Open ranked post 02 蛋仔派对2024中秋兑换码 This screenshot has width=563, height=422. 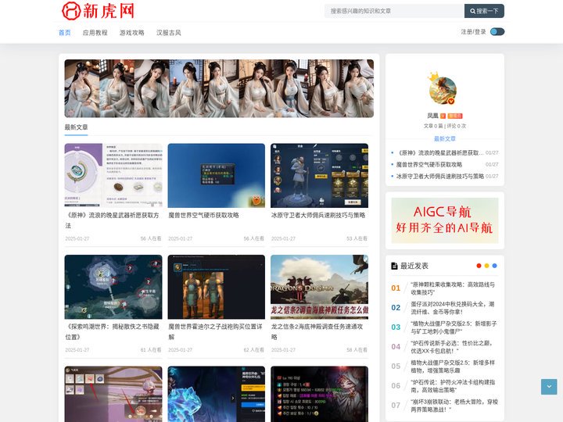453,308
